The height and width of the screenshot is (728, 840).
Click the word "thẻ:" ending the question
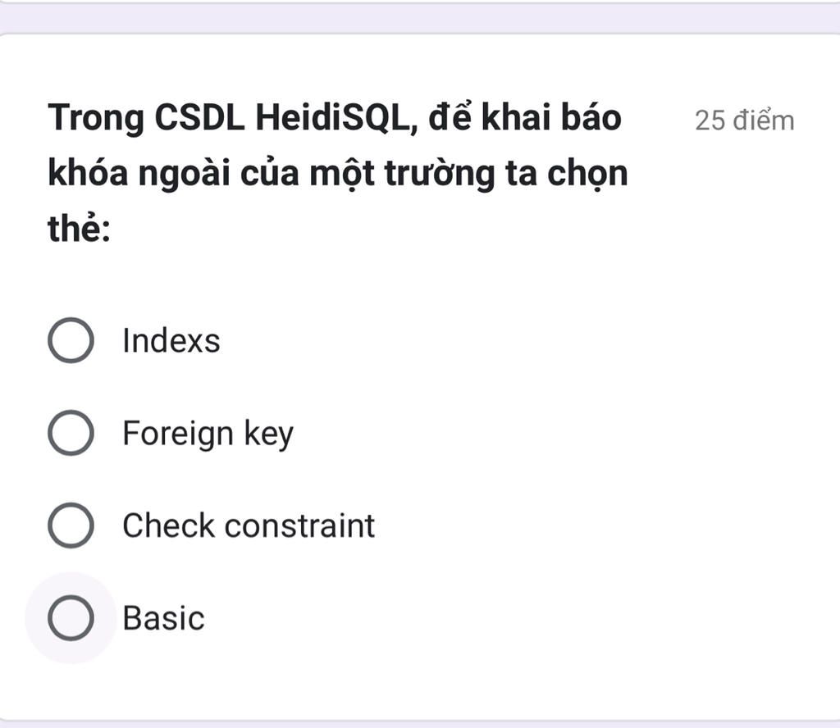(x=80, y=229)
